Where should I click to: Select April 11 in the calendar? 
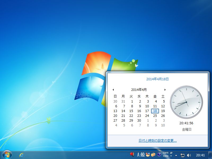(155, 106)
